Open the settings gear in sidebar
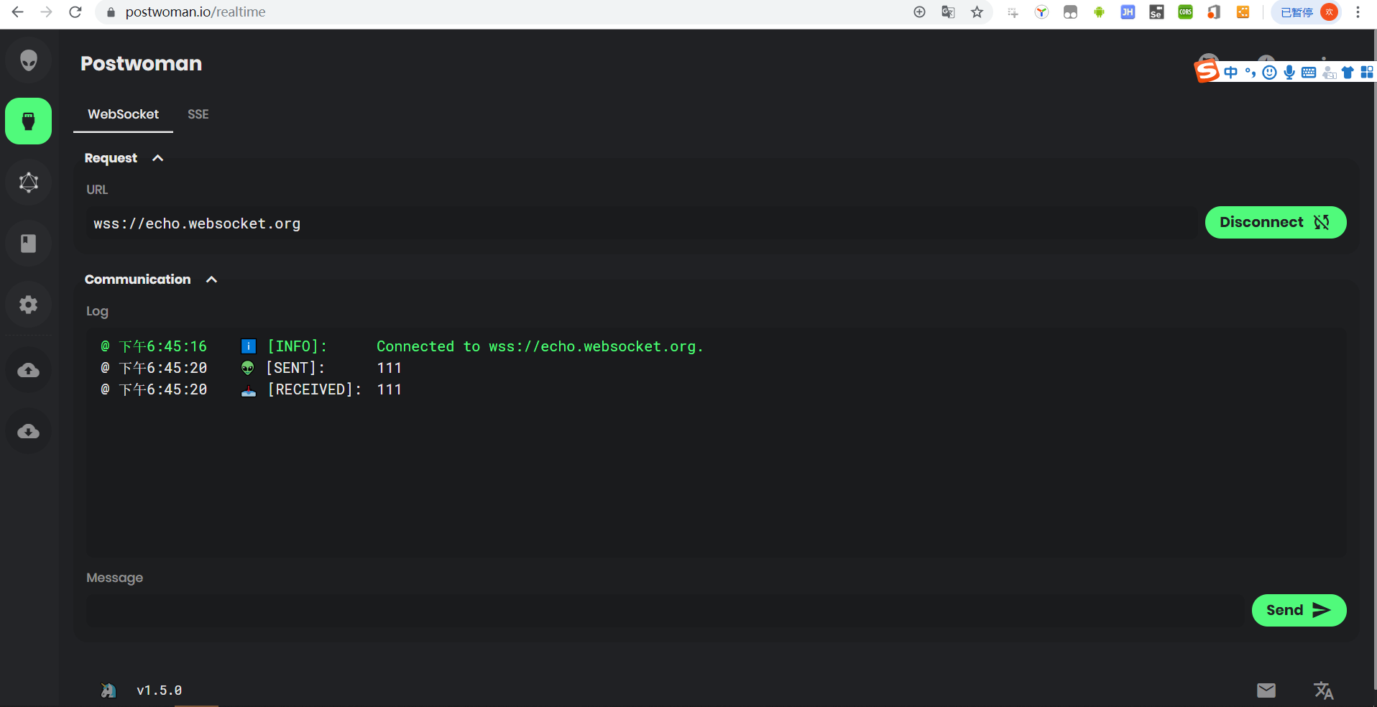The width and height of the screenshot is (1377, 707). 29,305
